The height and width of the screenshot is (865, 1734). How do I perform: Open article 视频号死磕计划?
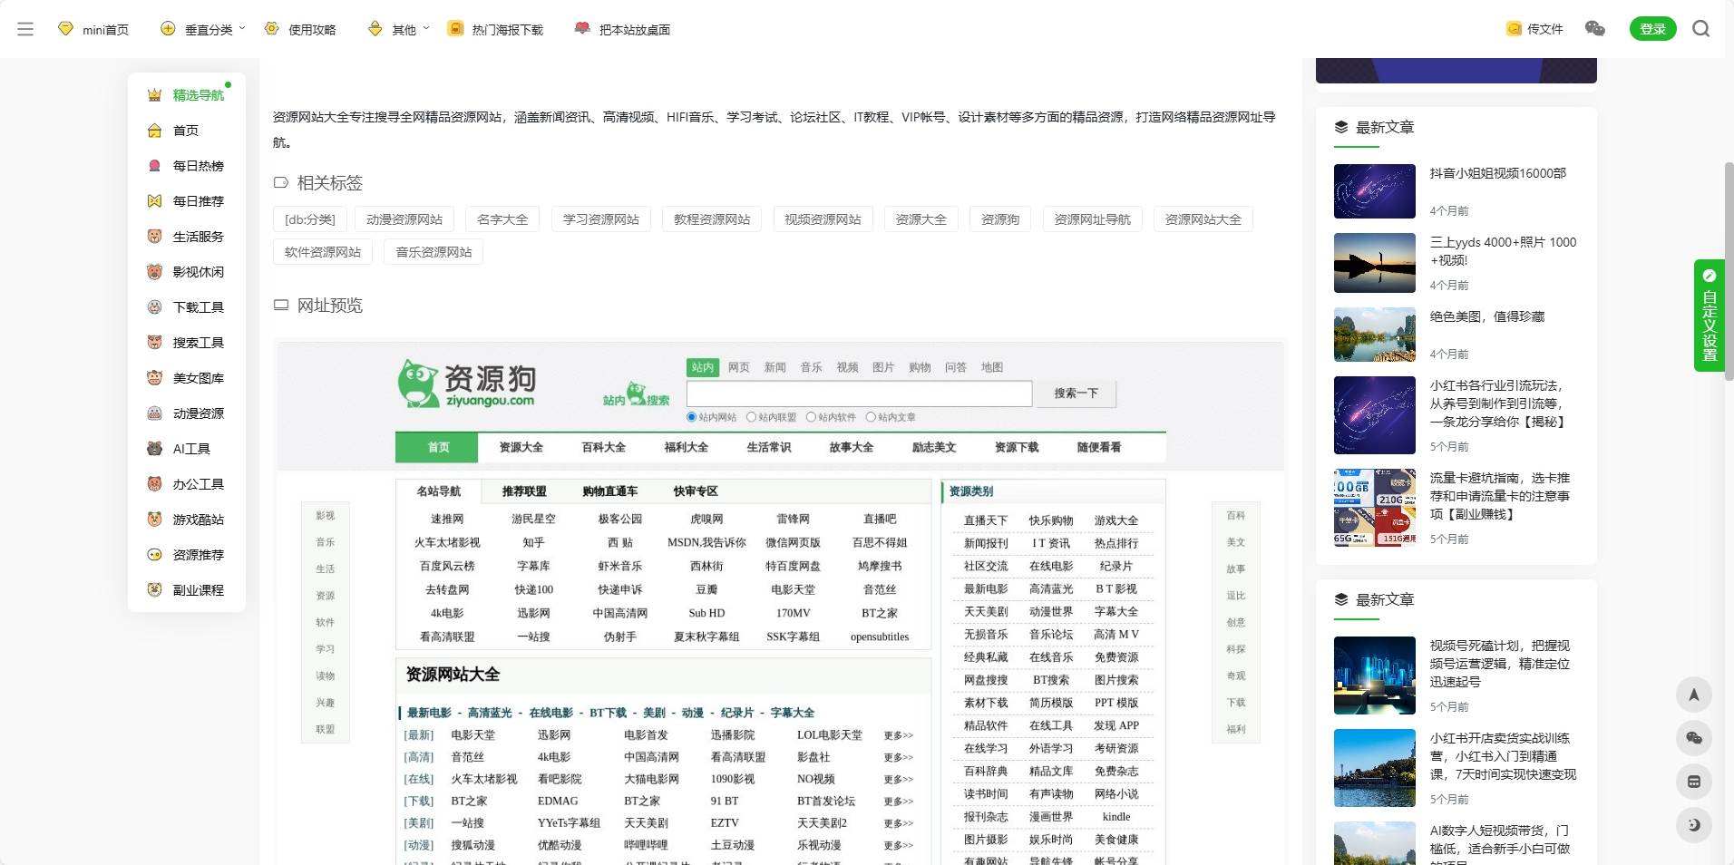tap(1500, 664)
